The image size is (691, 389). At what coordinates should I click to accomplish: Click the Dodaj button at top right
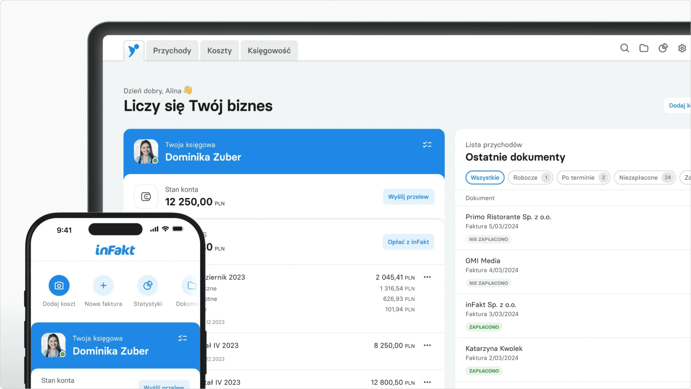point(678,106)
